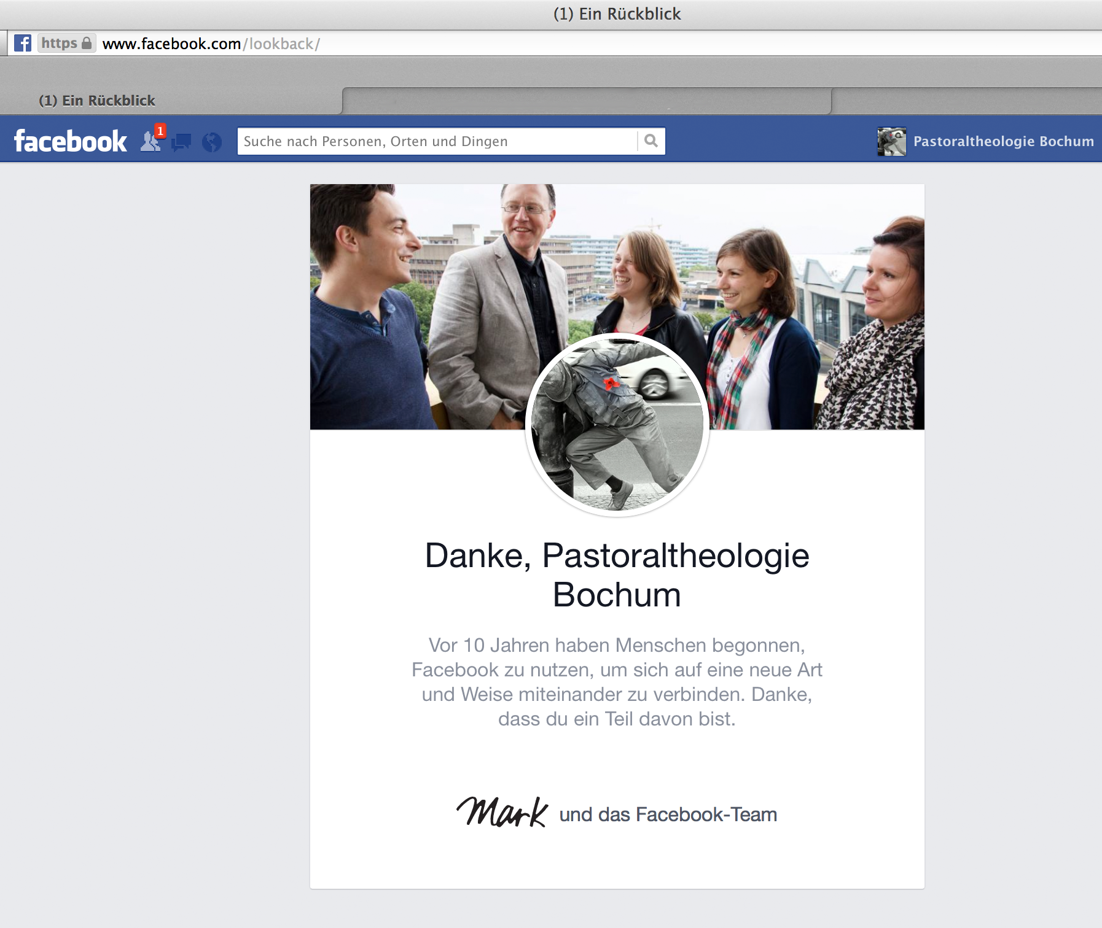This screenshot has width=1102, height=928.
Task: Click the 'Danke, Pastoraltheologie Bochum' heading
Action: [x=617, y=575]
